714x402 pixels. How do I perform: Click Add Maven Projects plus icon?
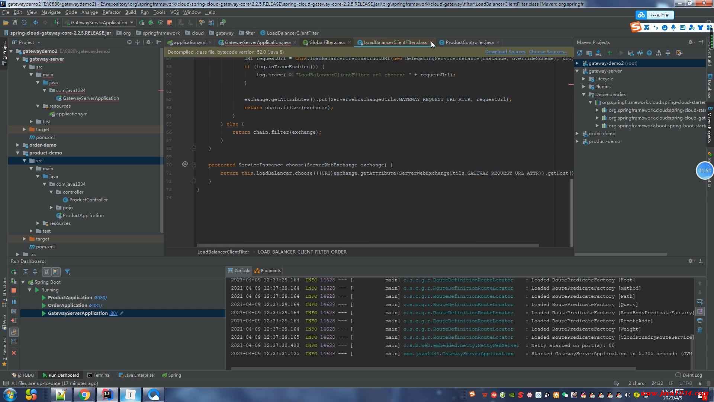(610, 53)
